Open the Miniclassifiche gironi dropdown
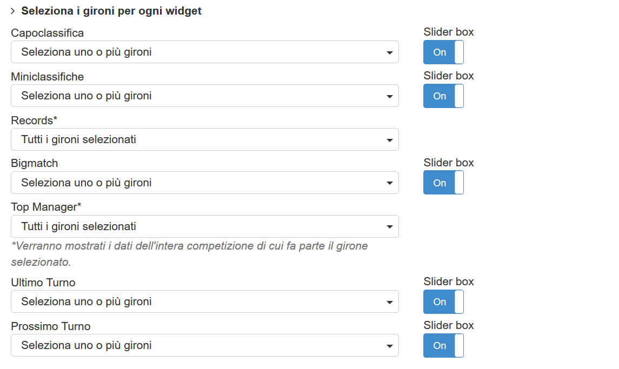This screenshot has height=369, width=619. 204,96
